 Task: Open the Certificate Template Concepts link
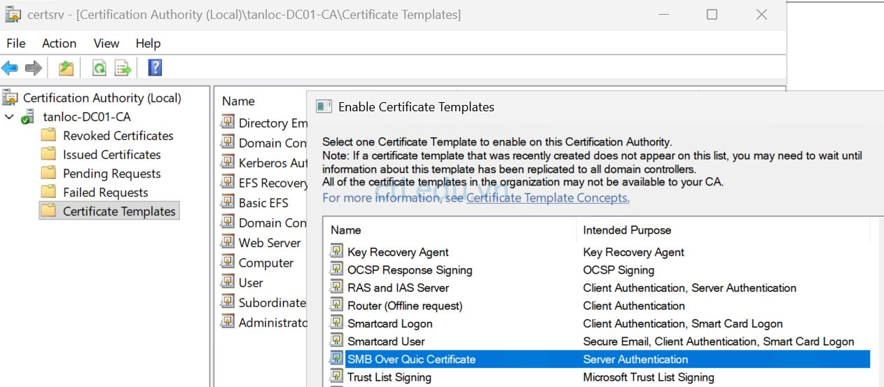coord(548,198)
